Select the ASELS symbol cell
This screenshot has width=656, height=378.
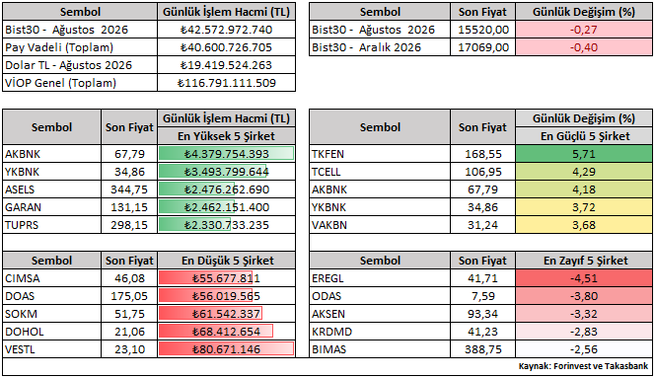click(51, 189)
